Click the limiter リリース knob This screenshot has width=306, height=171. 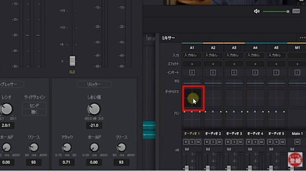pyautogui.click(x=121, y=148)
